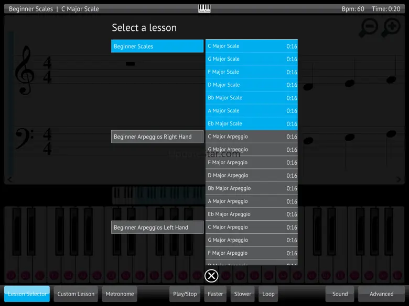
Task: Slow down with the Slower button
Action: click(x=243, y=294)
